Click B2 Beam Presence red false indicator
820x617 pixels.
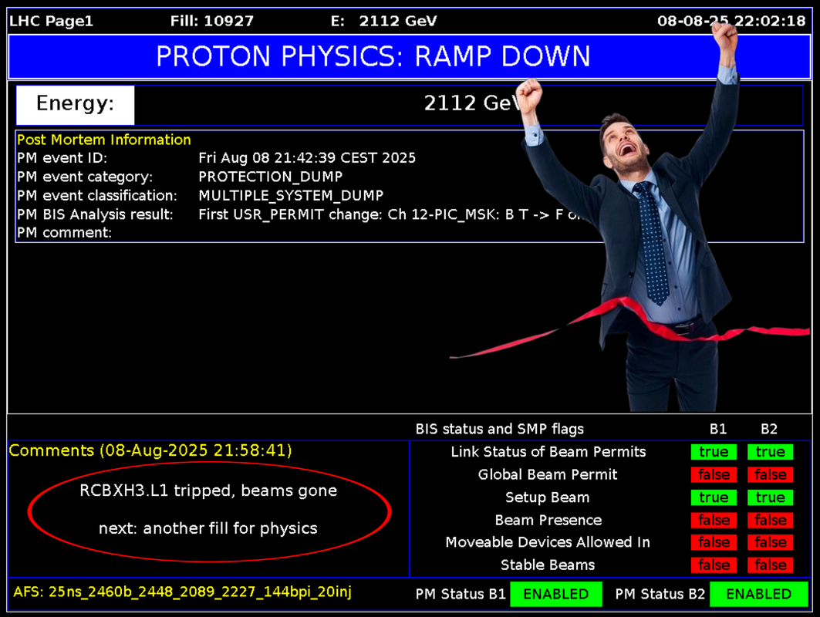770,520
